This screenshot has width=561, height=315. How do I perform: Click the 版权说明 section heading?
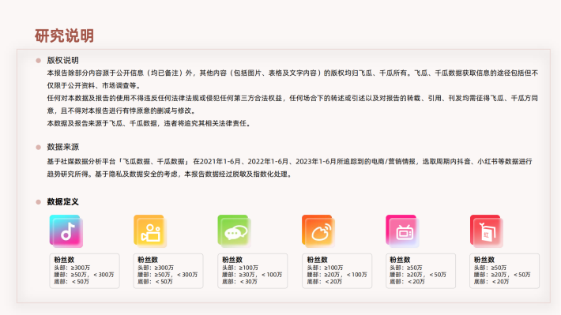(x=63, y=61)
